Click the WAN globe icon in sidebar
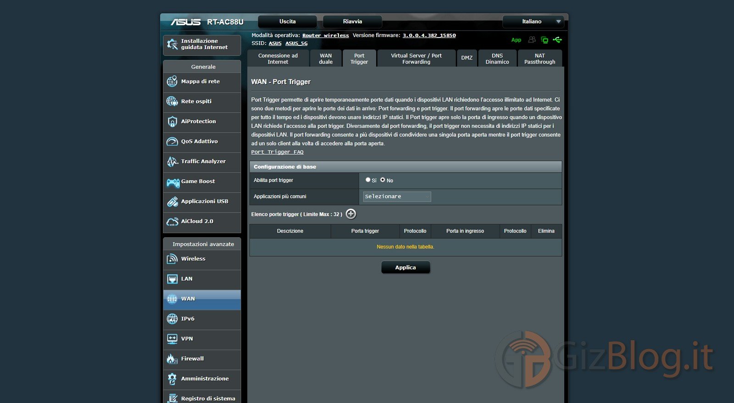 [172, 299]
